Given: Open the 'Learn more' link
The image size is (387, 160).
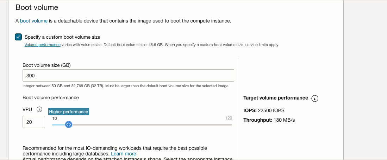Looking at the screenshot, I should pos(123,154).
